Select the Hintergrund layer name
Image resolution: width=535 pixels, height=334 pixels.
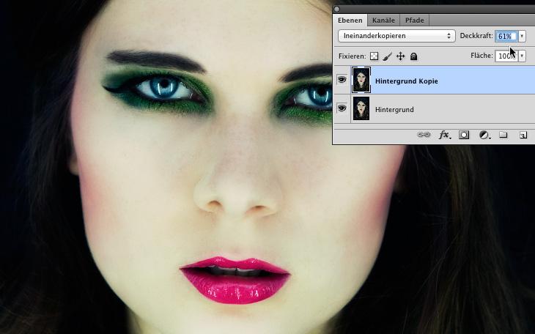[x=394, y=110]
